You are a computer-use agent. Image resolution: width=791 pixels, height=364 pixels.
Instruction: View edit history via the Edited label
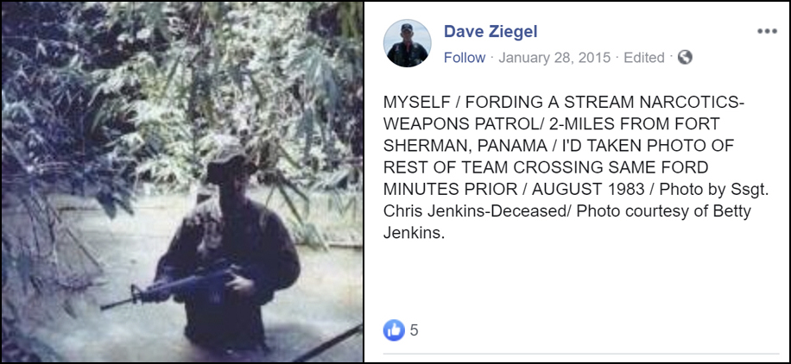click(643, 58)
